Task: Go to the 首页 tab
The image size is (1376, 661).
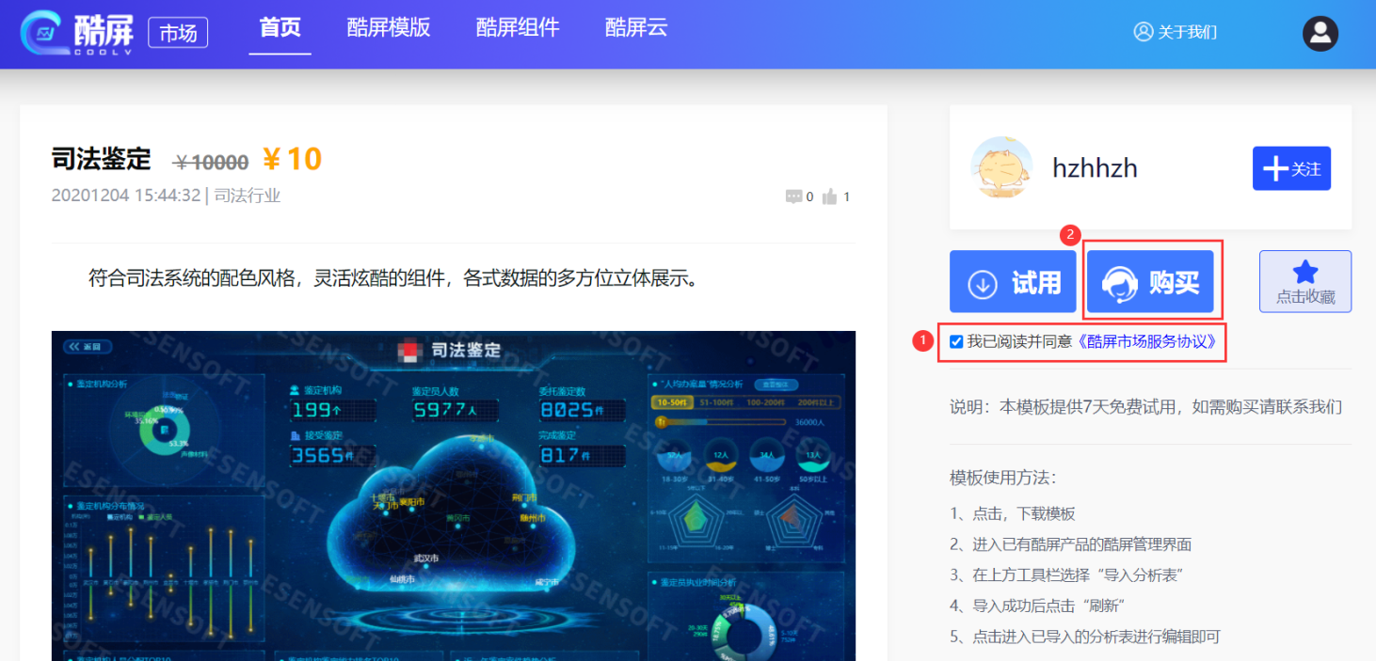Action: (x=280, y=28)
